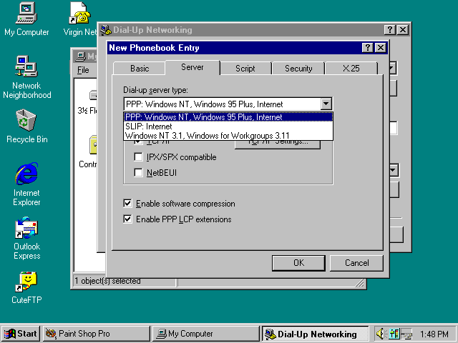Click the New Phonebook Entry help button

(367, 48)
